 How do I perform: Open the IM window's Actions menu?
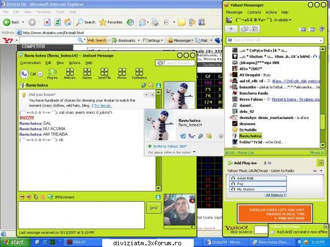tap(75, 63)
